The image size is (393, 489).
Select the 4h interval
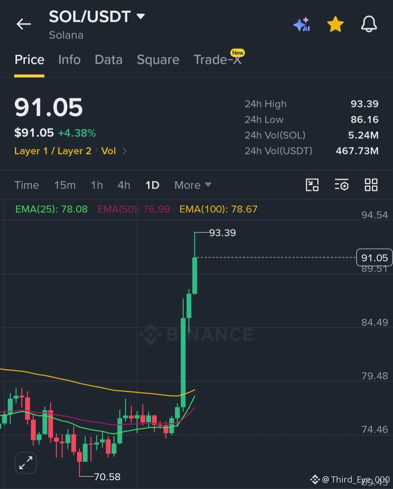[124, 185]
